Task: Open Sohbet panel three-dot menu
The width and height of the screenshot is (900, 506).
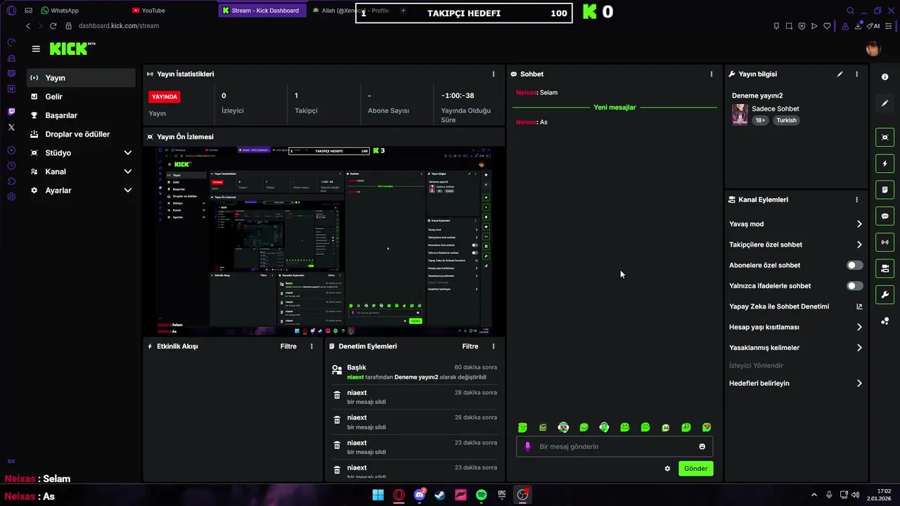Action: 711,74
